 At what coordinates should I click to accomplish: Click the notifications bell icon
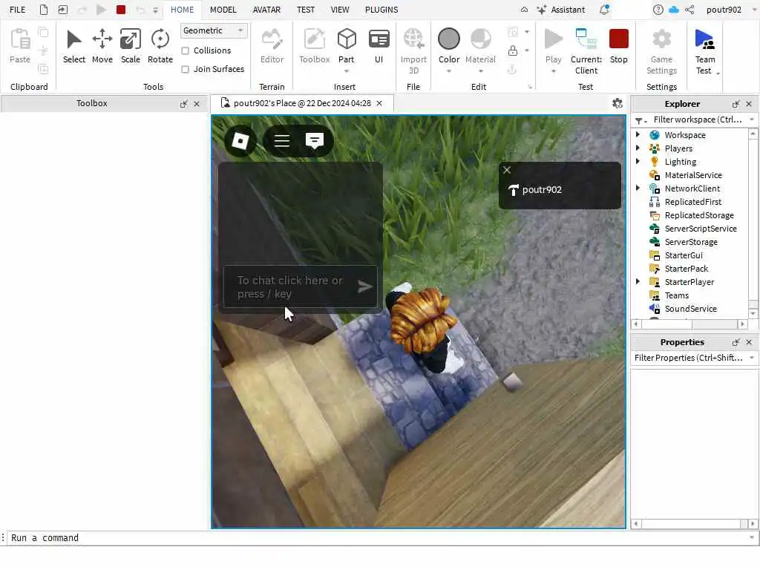click(x=604, y=10)
